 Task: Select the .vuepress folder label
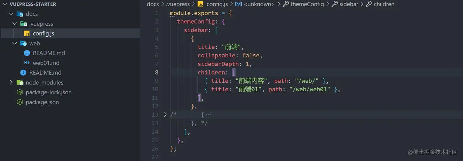click(41, 24)
